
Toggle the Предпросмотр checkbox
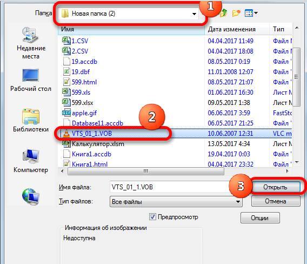tap(152, 217)
